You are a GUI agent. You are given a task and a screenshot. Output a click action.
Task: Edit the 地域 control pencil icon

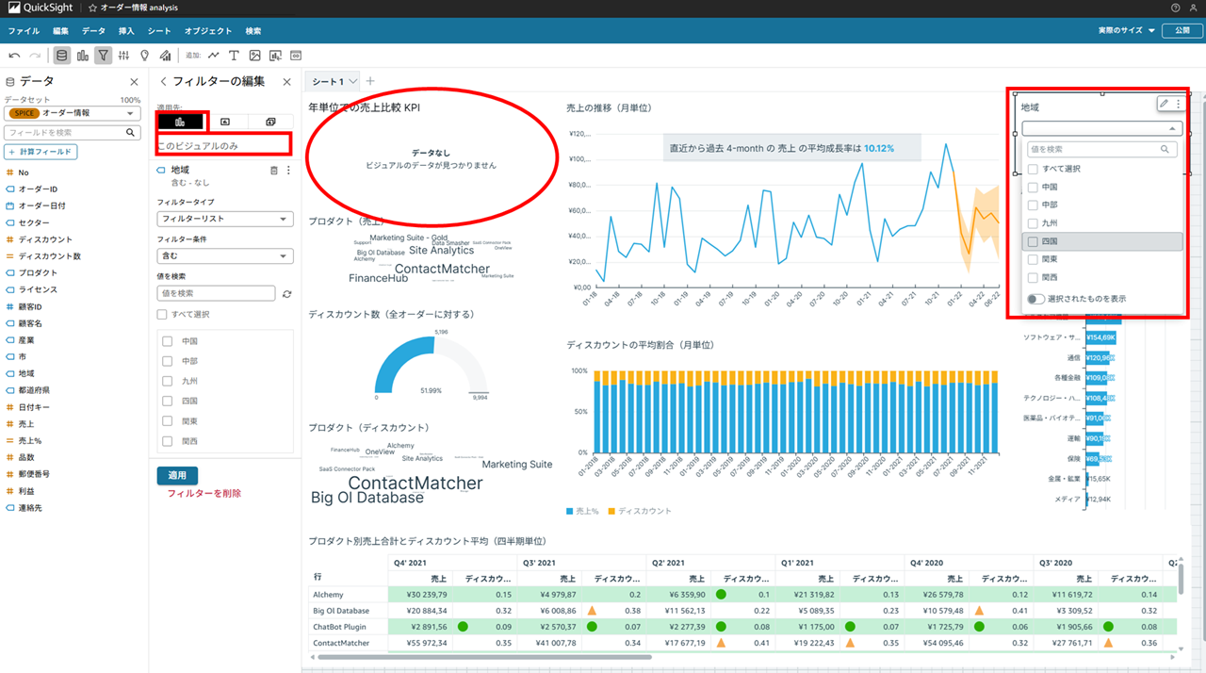tap(1164, 104)
